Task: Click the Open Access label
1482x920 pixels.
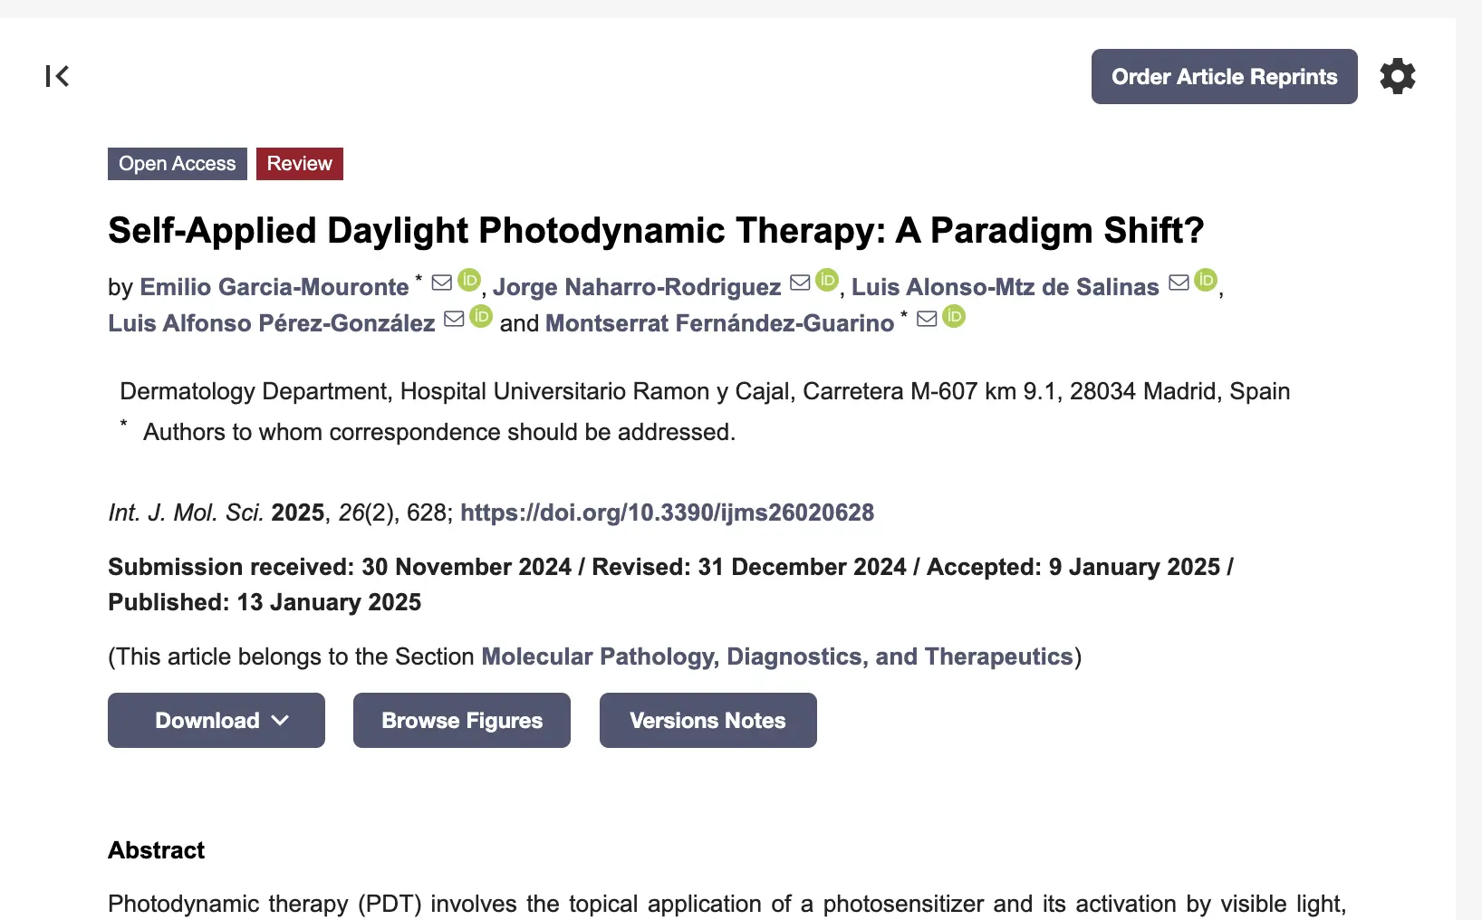Action: coord(178,164)
